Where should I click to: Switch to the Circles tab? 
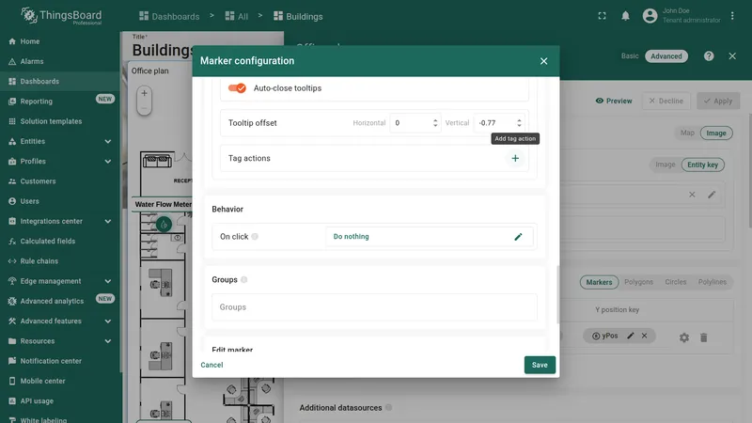coord(675,282)
